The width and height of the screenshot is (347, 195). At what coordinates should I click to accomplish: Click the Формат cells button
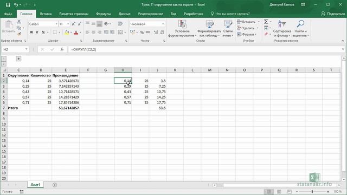coord(247,34)
